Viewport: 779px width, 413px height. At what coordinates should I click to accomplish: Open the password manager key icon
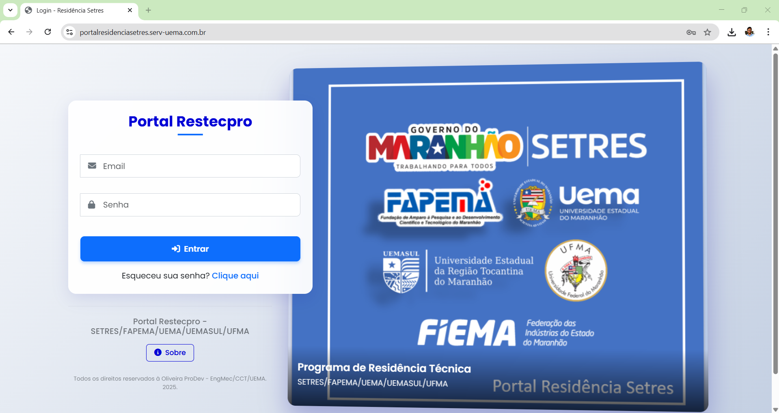(691, 32)
